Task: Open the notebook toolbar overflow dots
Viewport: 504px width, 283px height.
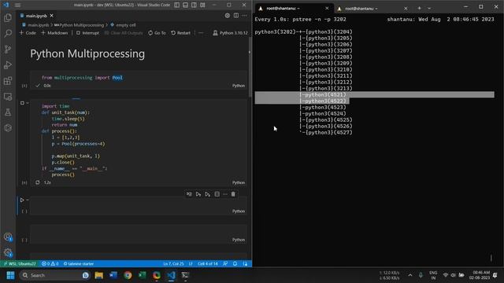Action: 201,33
